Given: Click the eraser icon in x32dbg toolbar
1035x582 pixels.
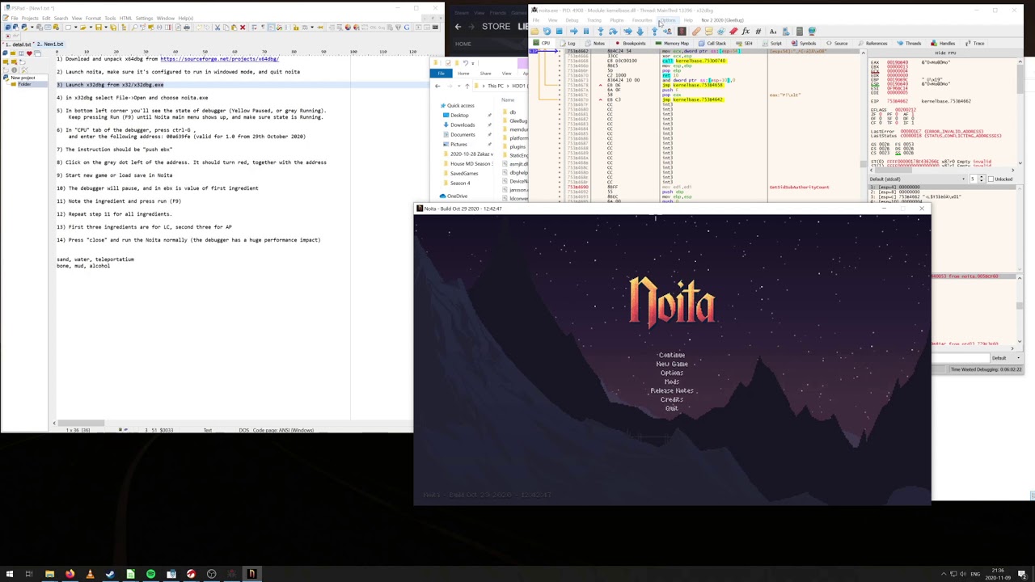Looking at the screenshot, I should point(733,32).
